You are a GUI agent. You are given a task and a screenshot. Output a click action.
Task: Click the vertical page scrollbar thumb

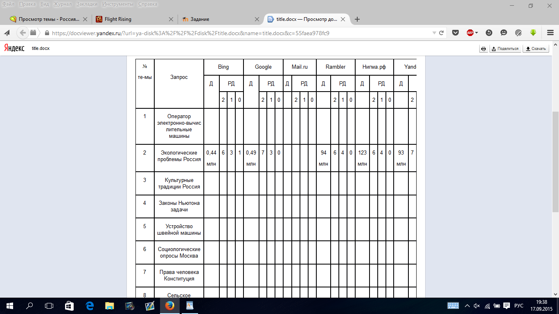point(556,161)
